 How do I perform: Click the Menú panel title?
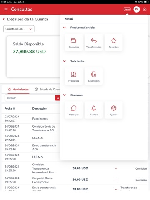coord(69,19)
